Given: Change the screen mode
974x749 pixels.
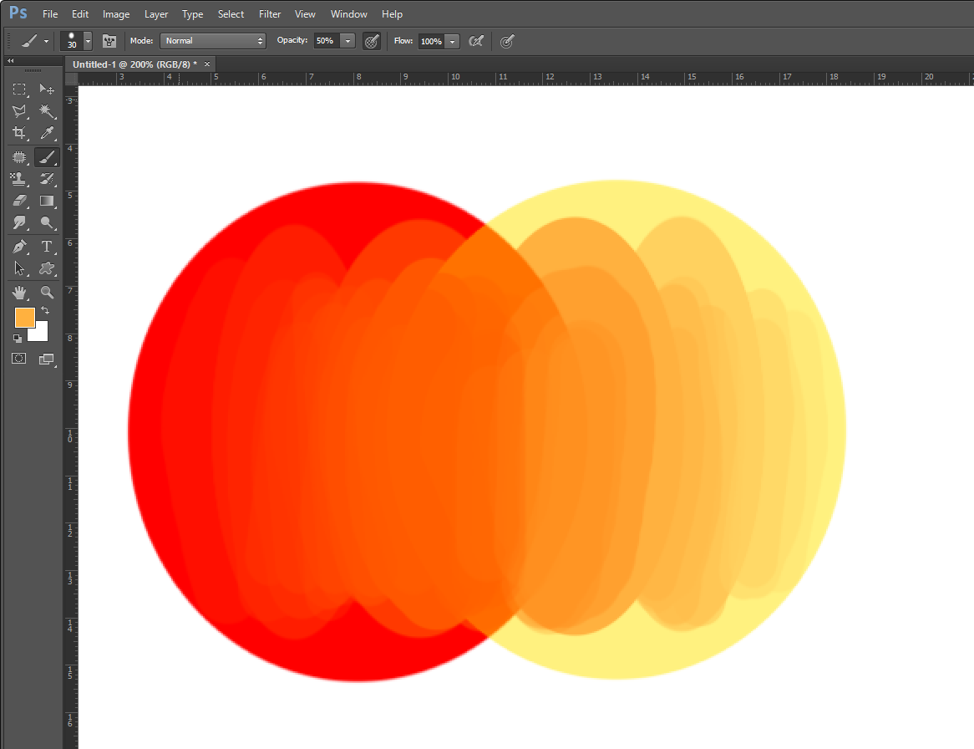Looking at the screenshot, I should pos(47,359).
